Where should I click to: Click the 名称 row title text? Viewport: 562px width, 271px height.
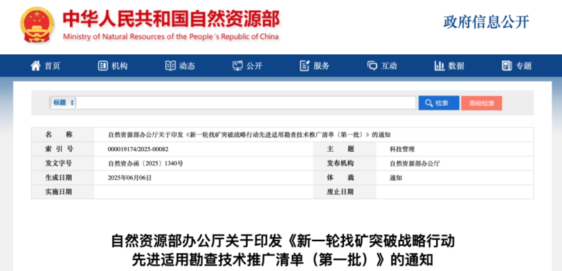coord(249,135)
